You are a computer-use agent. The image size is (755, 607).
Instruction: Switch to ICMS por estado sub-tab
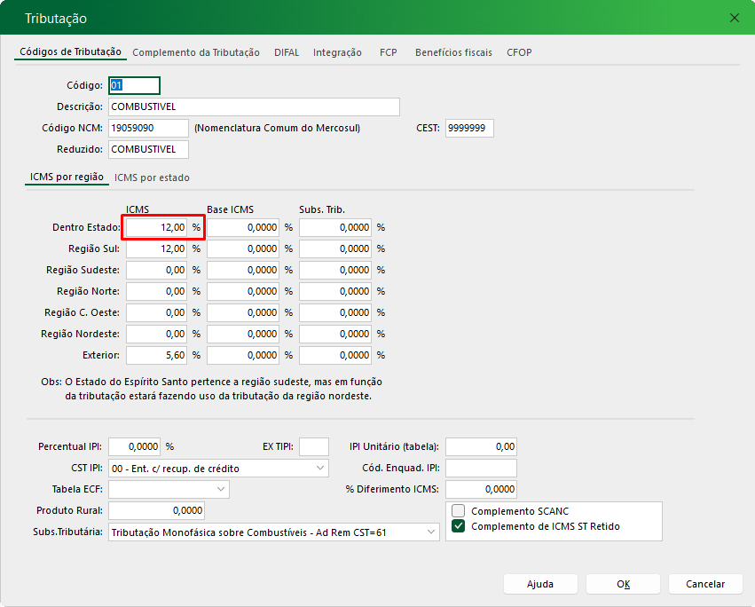tap(152, 177)
